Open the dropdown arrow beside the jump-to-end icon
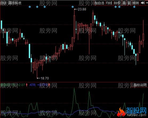 [x=147, y=3]
